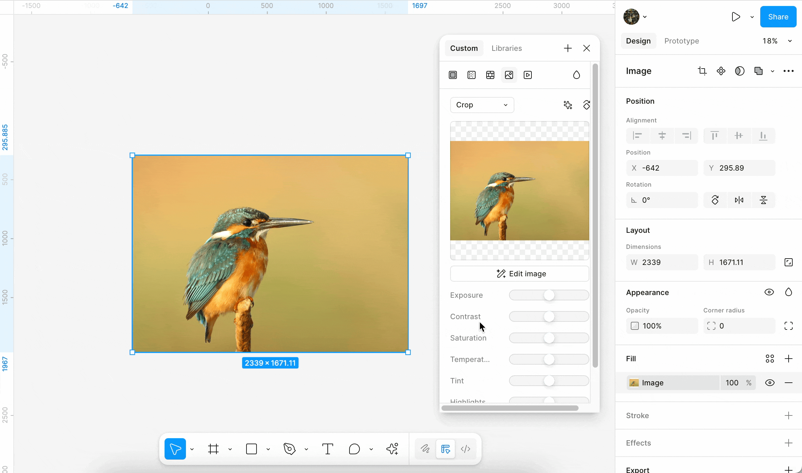Align bottom using alignment icon
Image resolution: width=802 pixels, height=473 pixels.
[x=763, y=135]
